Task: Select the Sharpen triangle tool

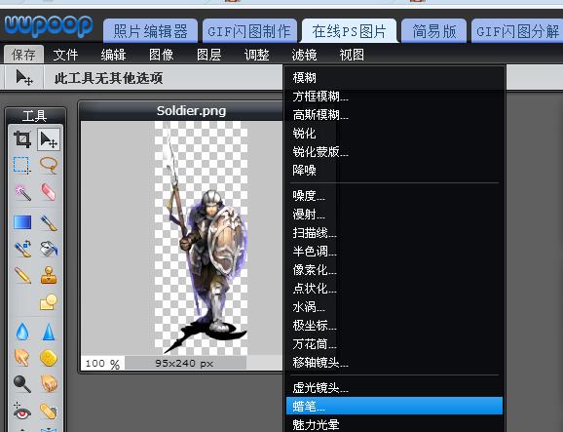Action: (x=49, y=332)
